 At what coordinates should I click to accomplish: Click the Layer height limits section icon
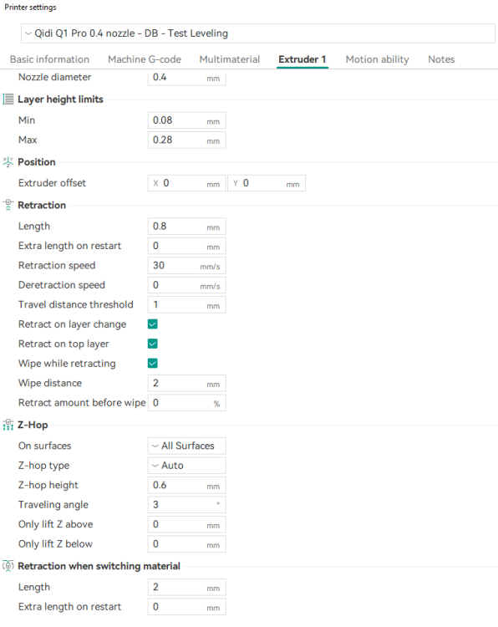(8, 99)
